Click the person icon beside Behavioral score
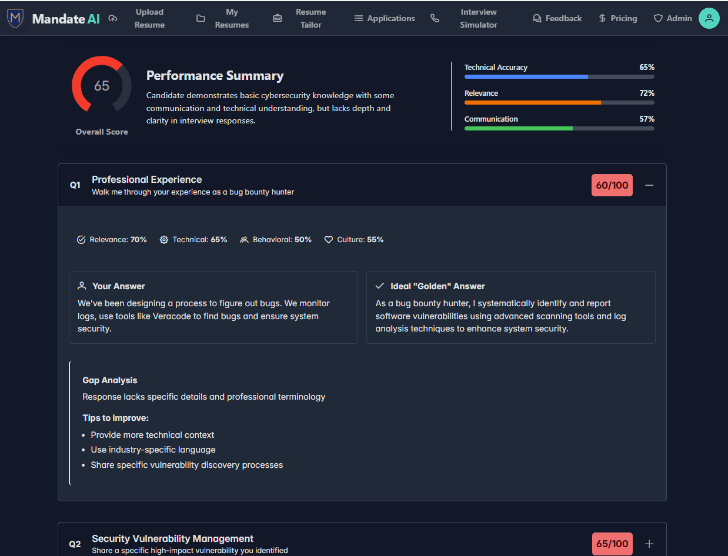The image size is (728, 556). click(x=243, y=239)
